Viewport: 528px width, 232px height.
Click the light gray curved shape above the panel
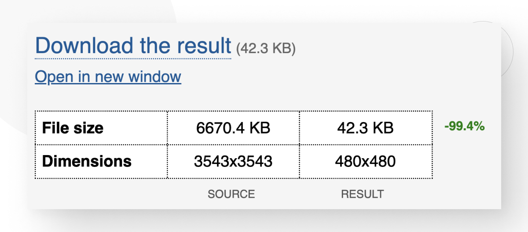[88, 11]
